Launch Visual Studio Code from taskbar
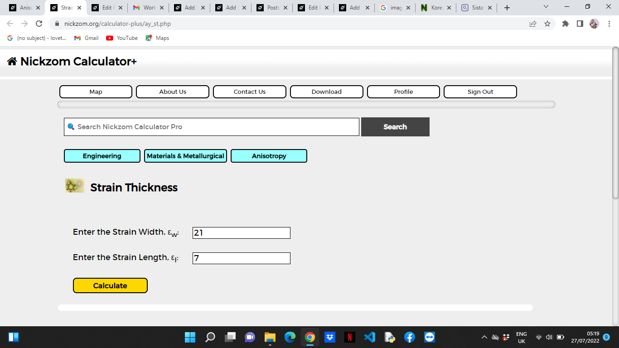Image resolution: width=619 pixels, height=348 pixels. tap(370, 337)
